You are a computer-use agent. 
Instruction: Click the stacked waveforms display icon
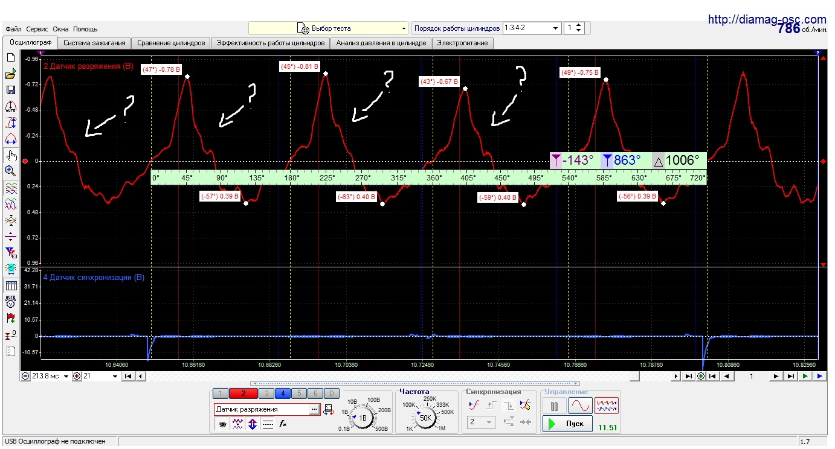coord(10,188)
